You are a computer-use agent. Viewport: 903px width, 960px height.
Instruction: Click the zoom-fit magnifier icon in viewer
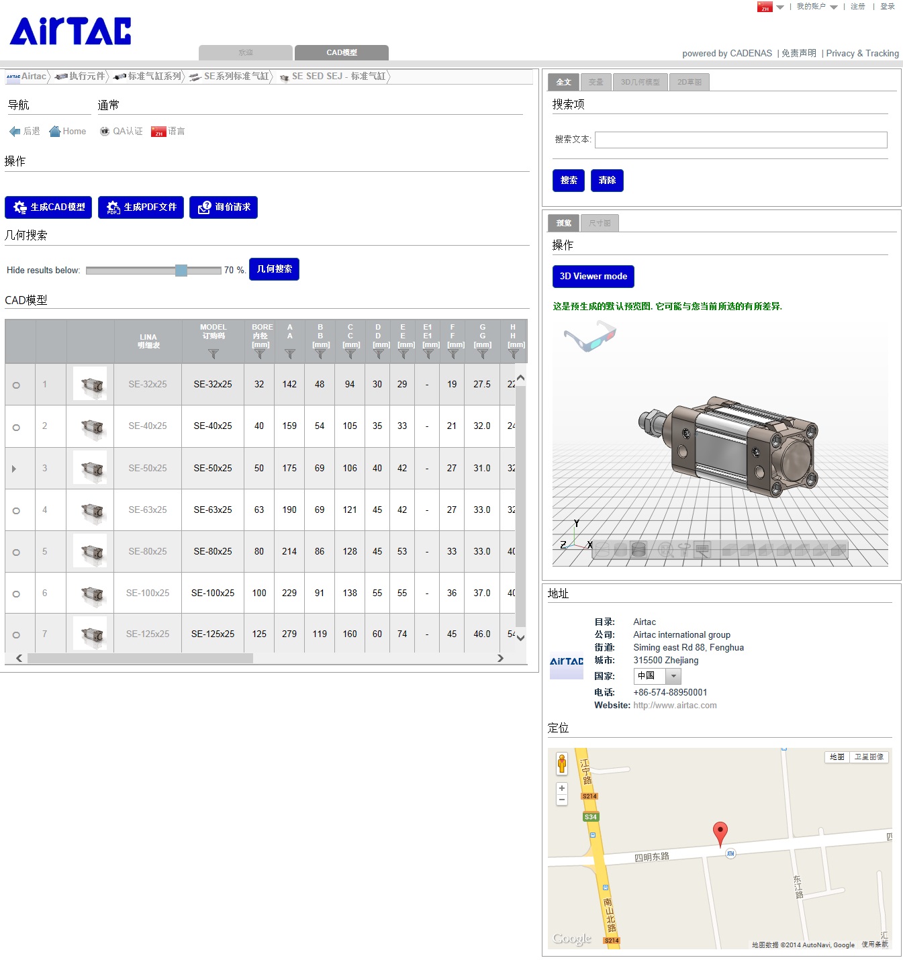pos(665,550)
